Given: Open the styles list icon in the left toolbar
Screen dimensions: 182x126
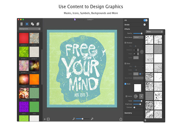Looking at the screenshot, I should click(x=22, y=24).
